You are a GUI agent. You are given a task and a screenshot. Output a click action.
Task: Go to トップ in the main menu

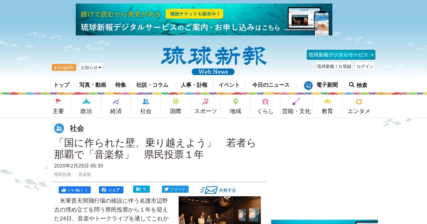62,85
